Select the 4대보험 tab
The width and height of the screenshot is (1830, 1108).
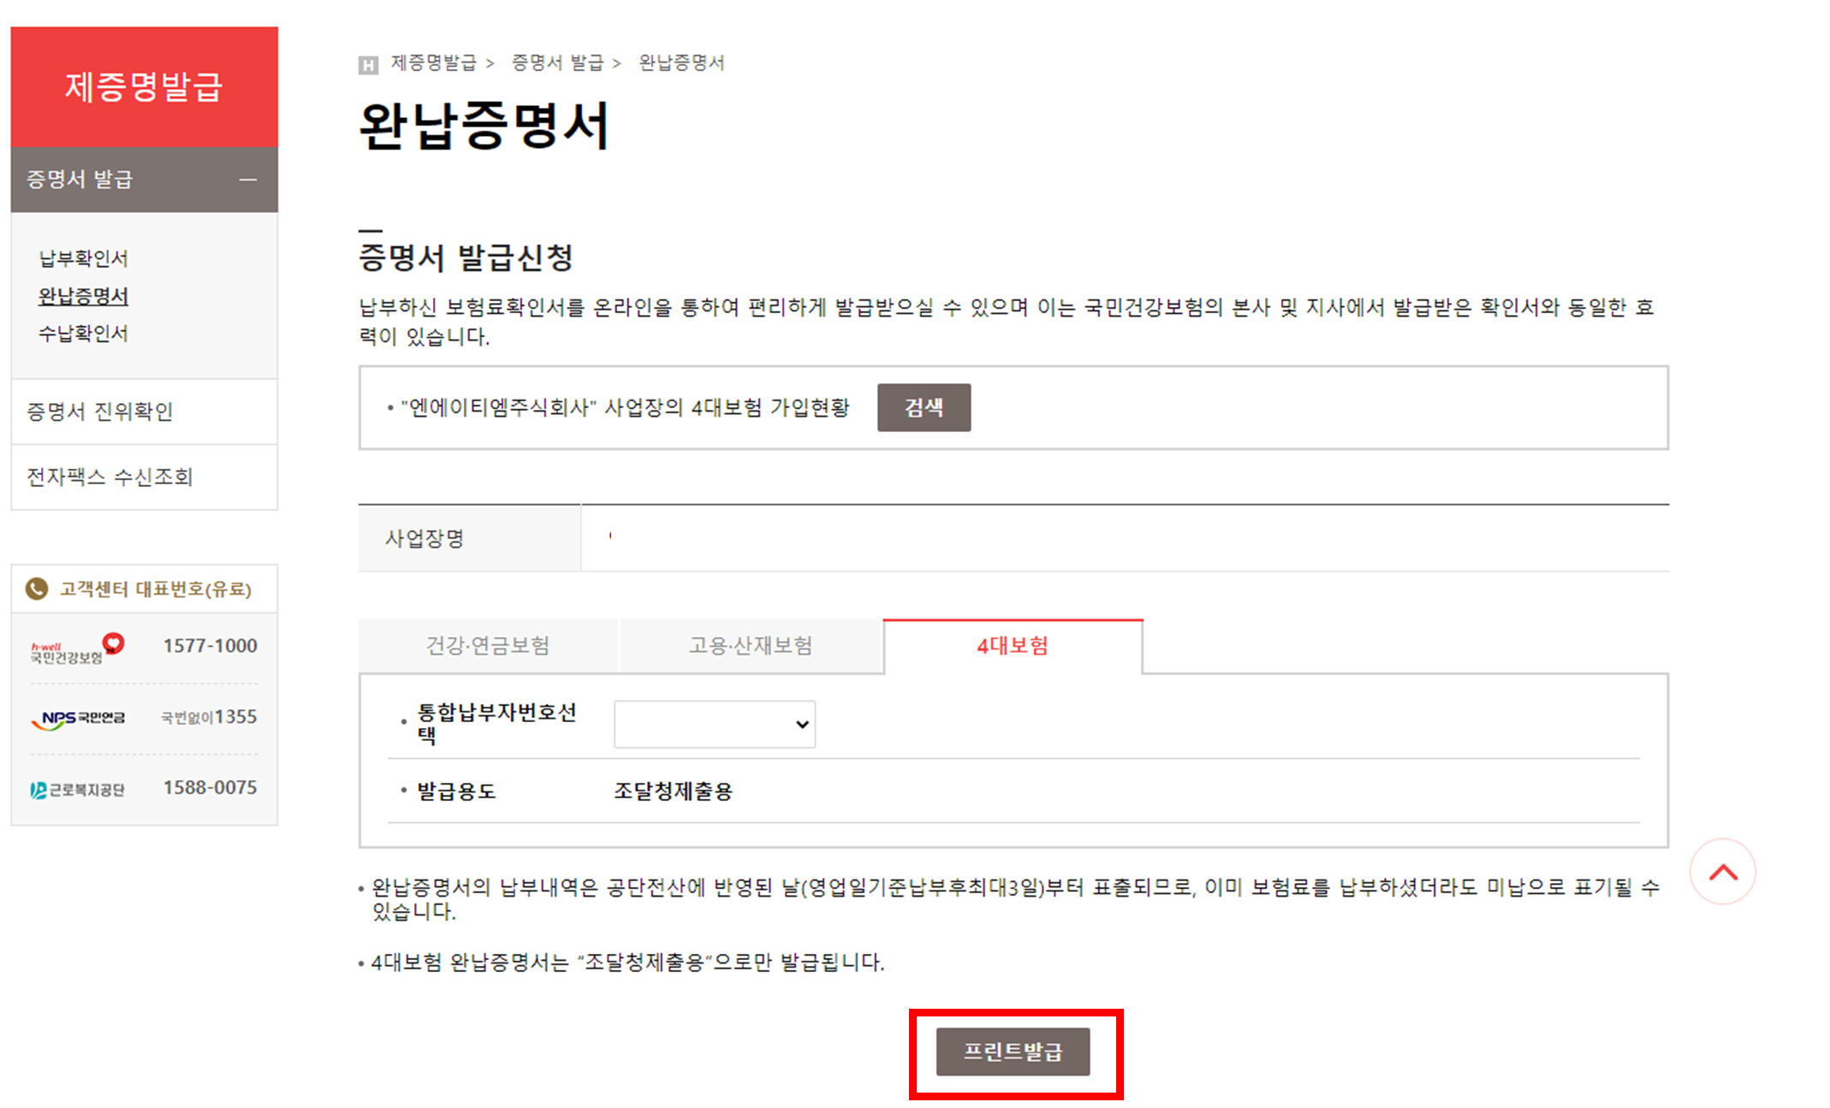point(1013,646)
